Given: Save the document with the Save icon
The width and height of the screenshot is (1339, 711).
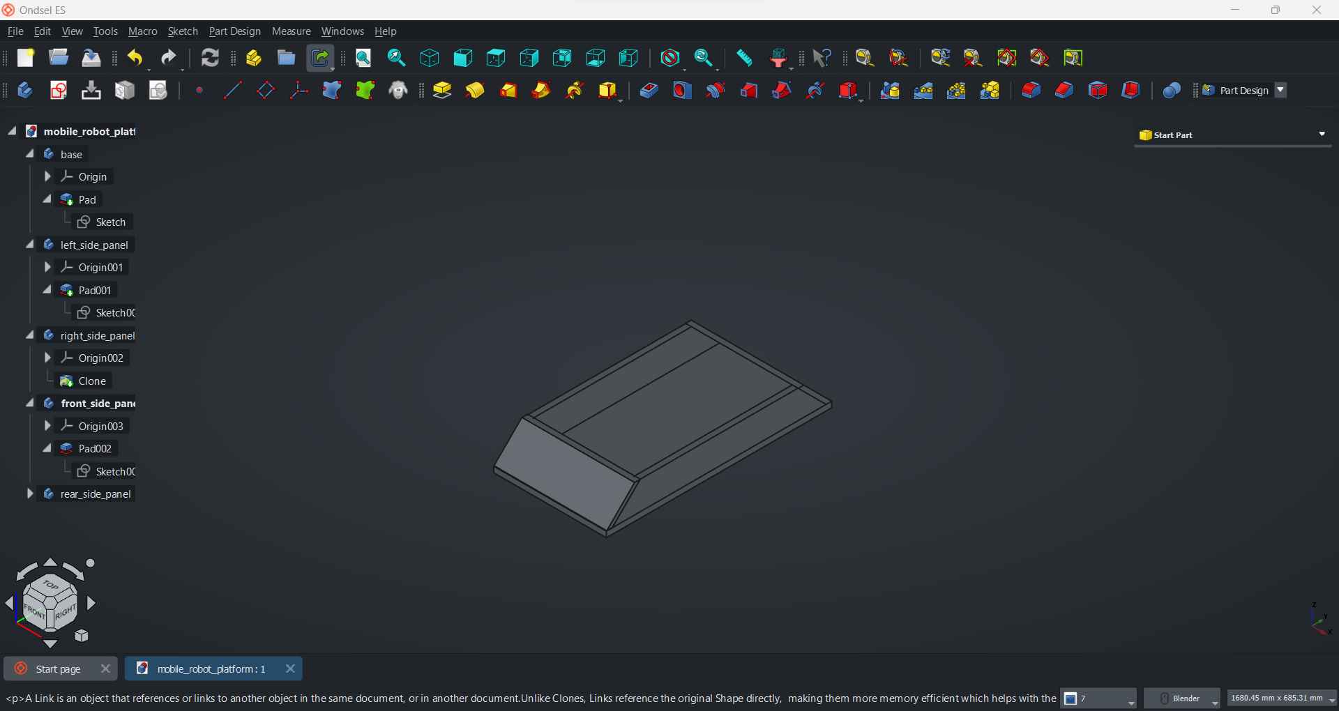Looking at the screenshot, I should coord(91,58).
